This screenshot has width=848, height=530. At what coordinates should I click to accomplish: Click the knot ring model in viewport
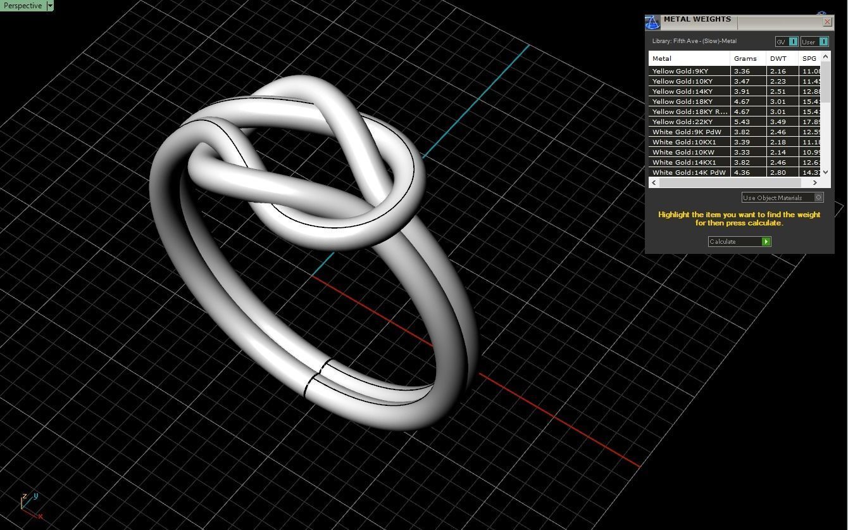pos(313,253)
